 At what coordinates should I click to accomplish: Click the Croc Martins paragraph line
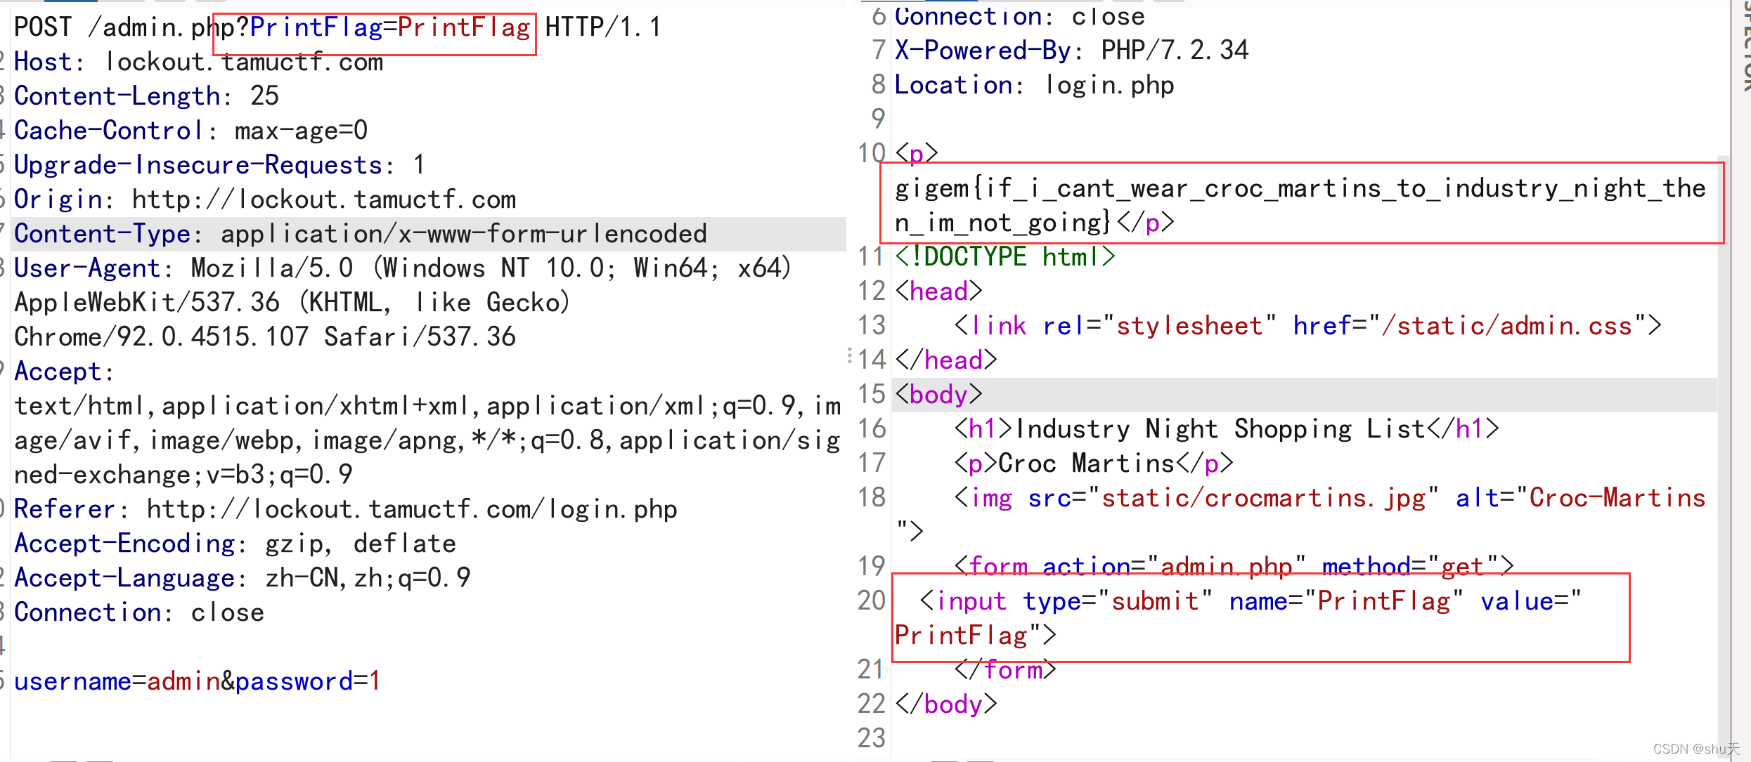[1094, 464]
